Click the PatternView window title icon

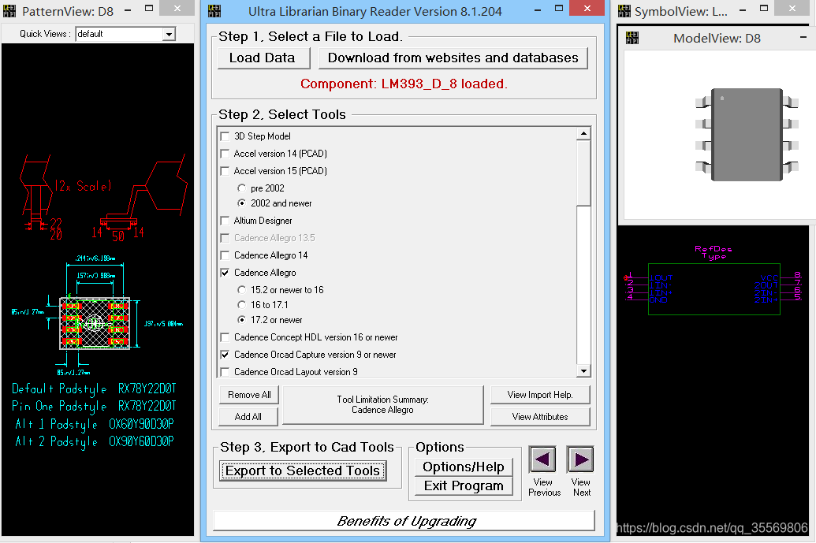click(10, 10)
